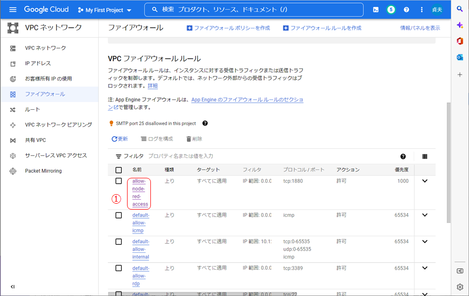Click the SMTP port 25 help icon
The height and width of the screenshot is (296, 469).
(205, 124)
